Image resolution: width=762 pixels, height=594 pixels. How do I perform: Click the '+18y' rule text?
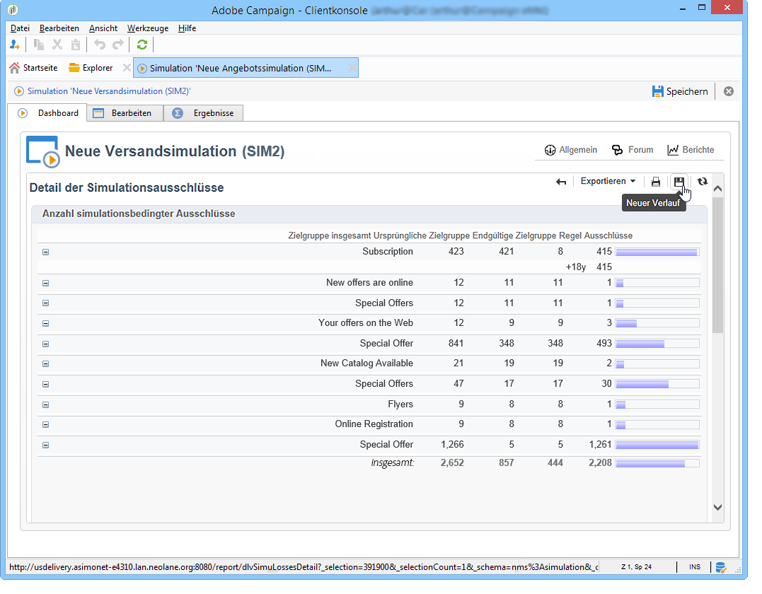tap(575, 267)
